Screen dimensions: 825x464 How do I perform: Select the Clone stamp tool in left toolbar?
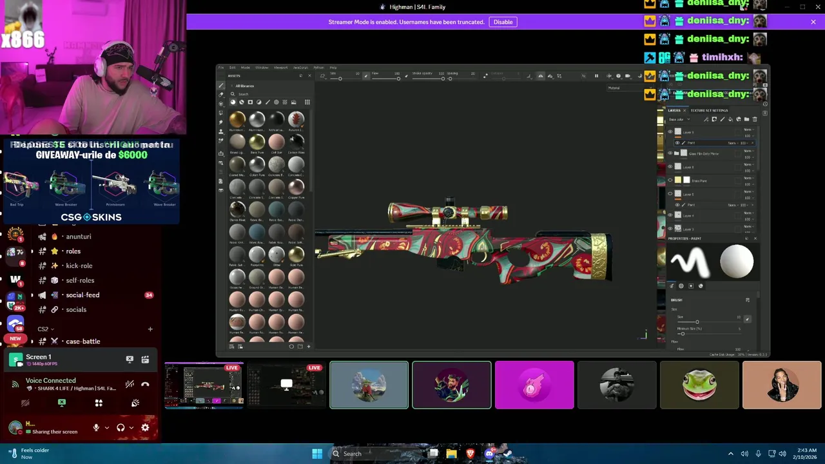point(220,131)
